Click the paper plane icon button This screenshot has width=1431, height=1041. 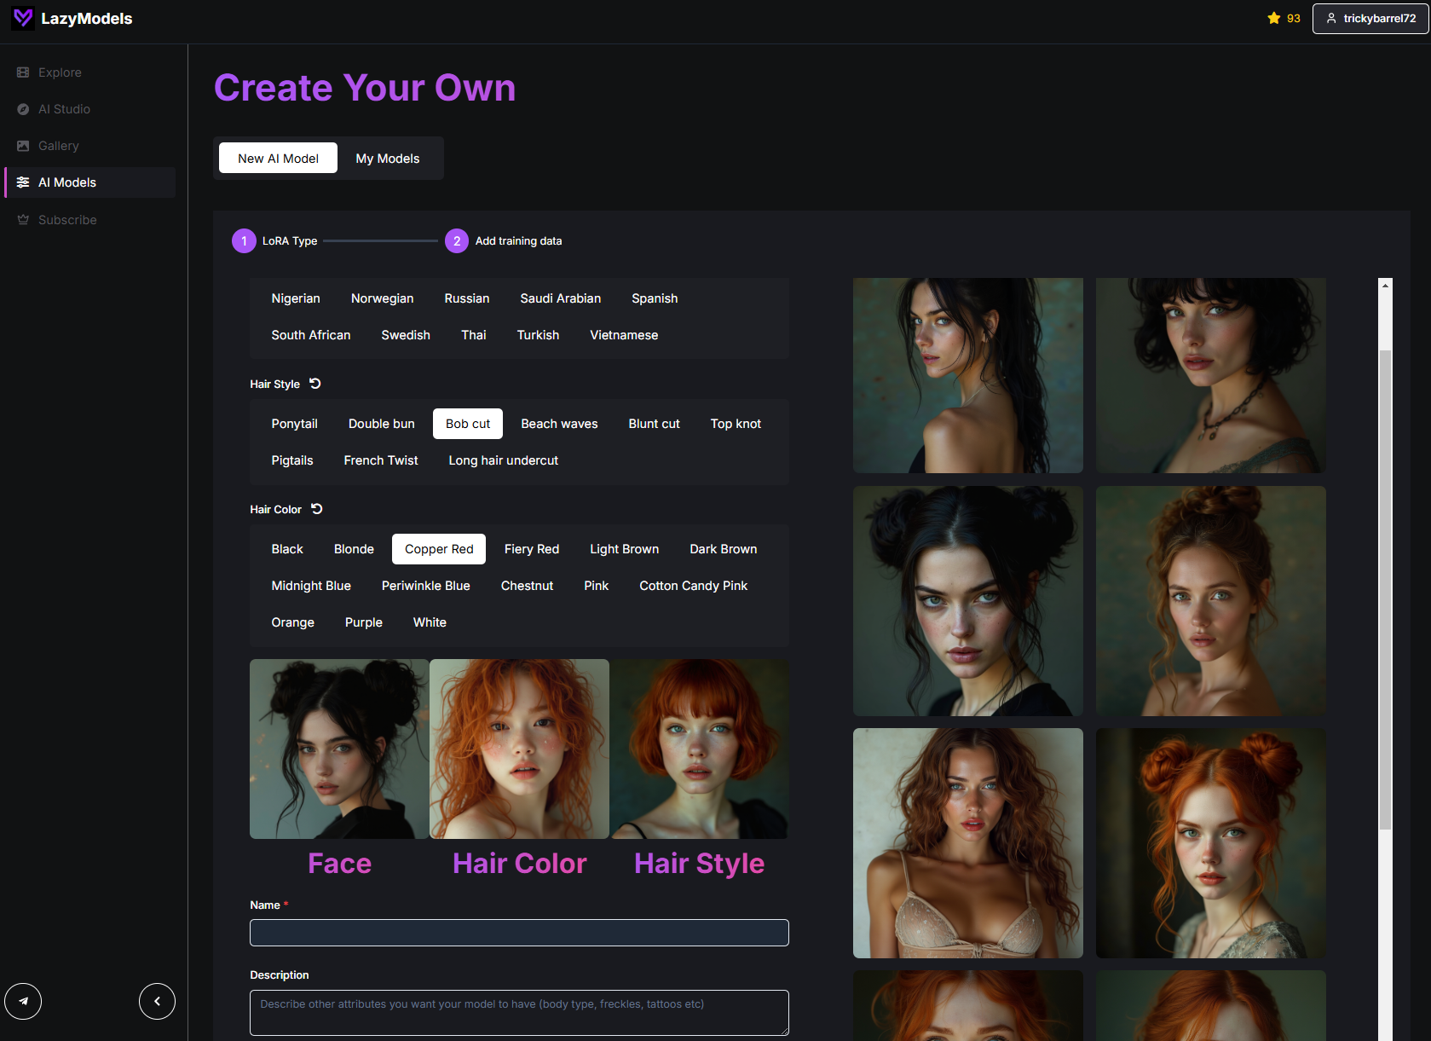click(x=23, y=1001)
